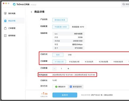Open the 《隐私政策》 link
This screenshot has width=129, height=101.
pyautogui.click(x=108, y=95)
